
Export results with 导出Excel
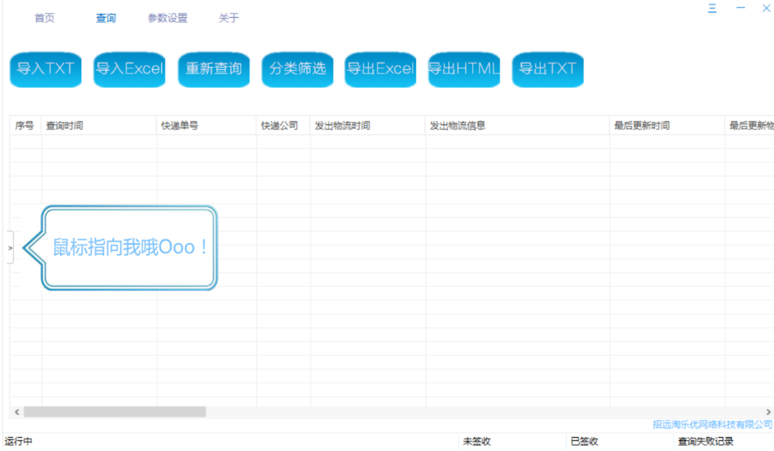pos(380,69)
